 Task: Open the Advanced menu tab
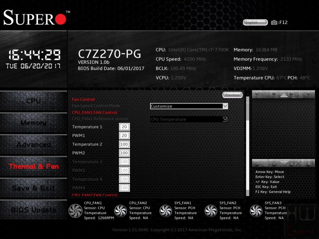[x=34, y=144]
